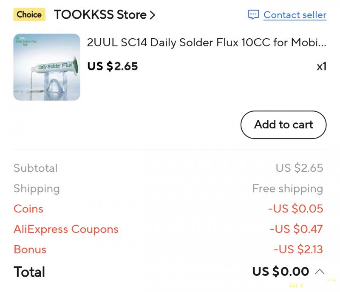Open the Daily Solder Flux product thumbnail
The width and height of the screenshot is (340, 292).
click(47, 67)
